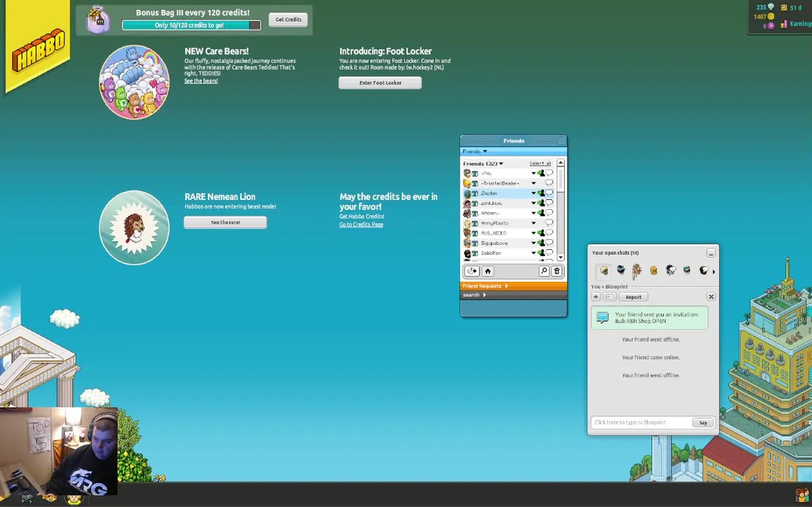Click the room invite icon in Friends toolbar

pyautogui.click(x=472, y=271)
